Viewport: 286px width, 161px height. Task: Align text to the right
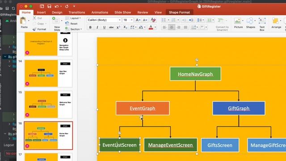(x=179, y=27)
